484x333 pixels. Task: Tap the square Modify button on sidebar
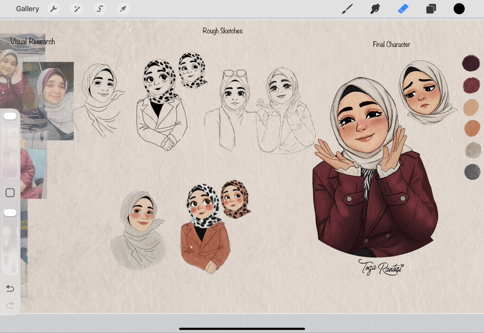coord(10,193)
